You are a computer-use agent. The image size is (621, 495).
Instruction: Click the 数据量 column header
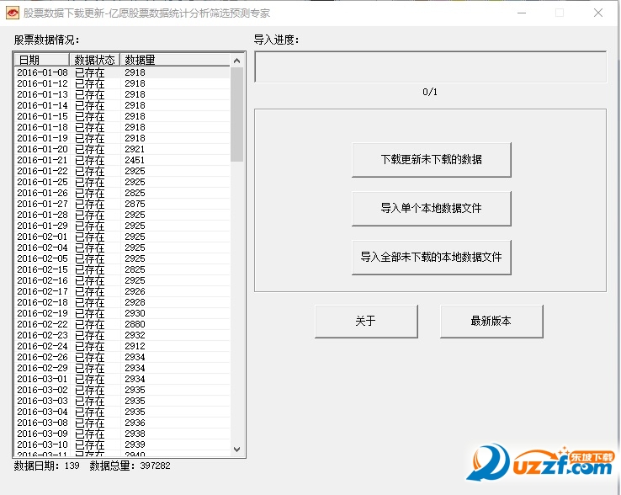[x=175, y=60]
